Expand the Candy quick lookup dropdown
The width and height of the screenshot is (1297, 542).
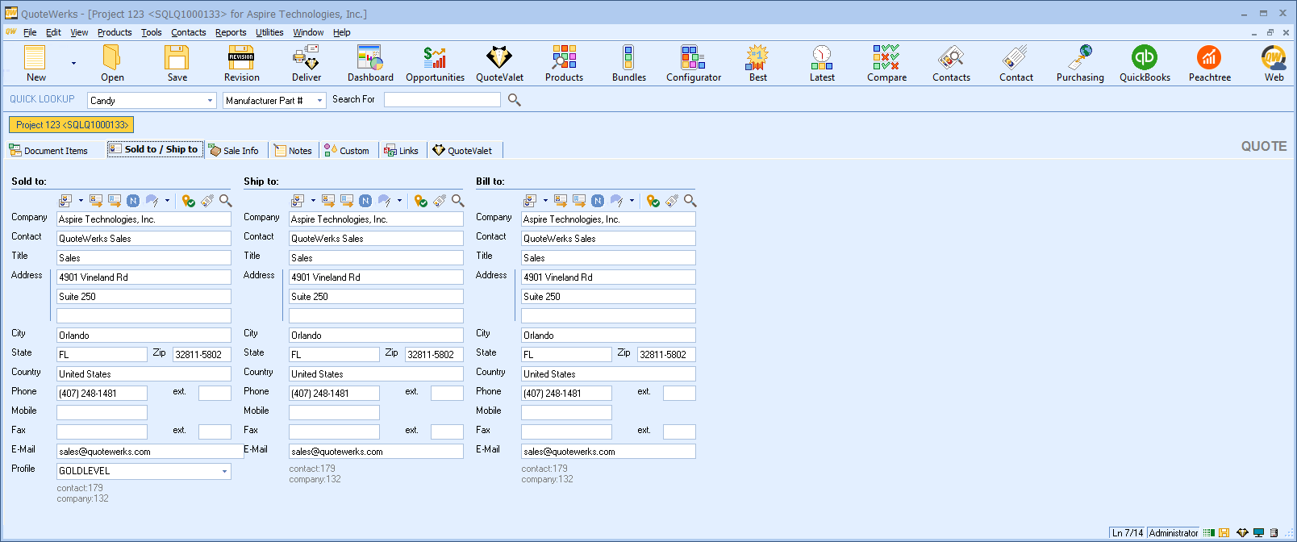[x=210, y=101]
